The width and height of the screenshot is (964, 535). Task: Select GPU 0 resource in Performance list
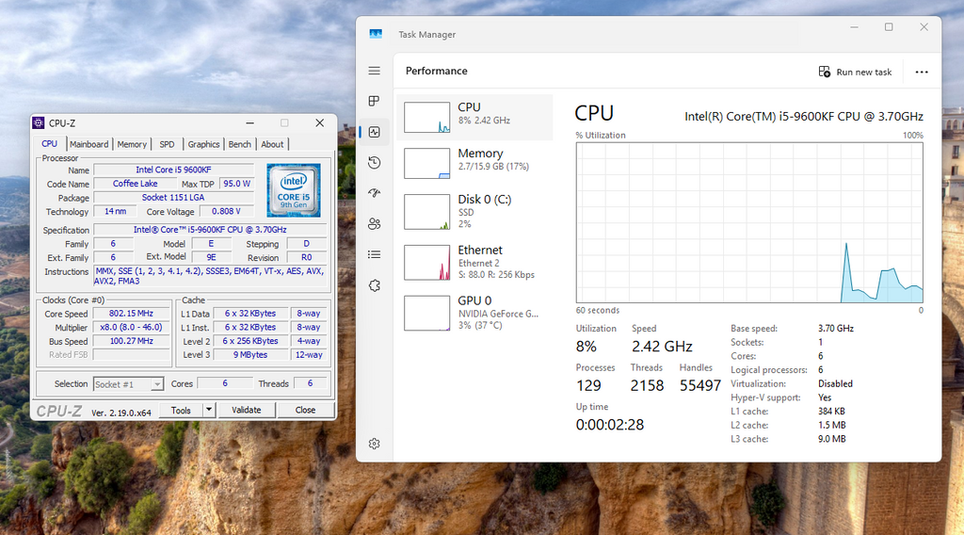click(x=474, y=313)
